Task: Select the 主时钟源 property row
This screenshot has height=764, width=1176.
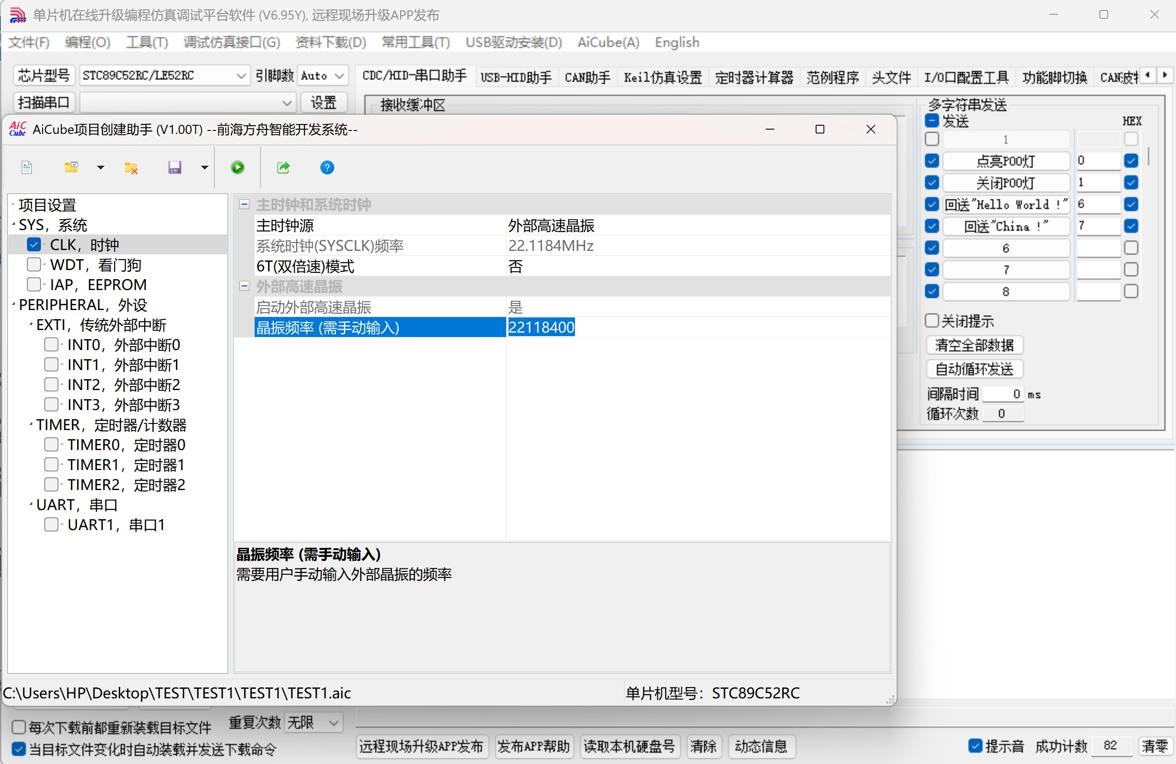Action: [573, 226]
